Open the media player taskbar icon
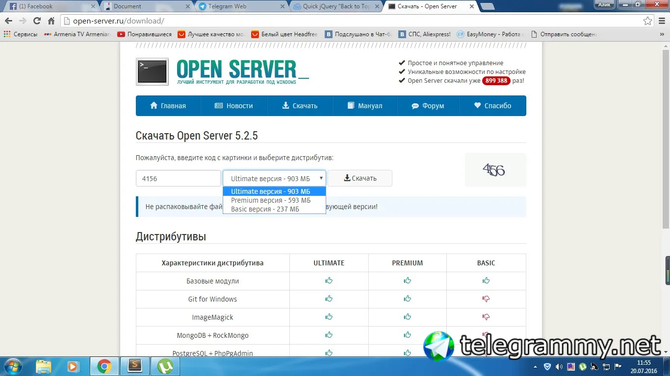Screen dimensions: 670x376 click(x=73, y=366)
